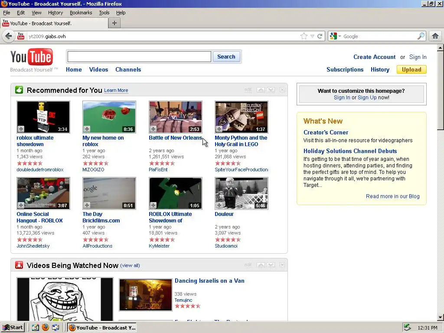Image resolution: width=444 pixels, height=333 pixels.
Task: Go to Videos navigation link
Action: 98,69
